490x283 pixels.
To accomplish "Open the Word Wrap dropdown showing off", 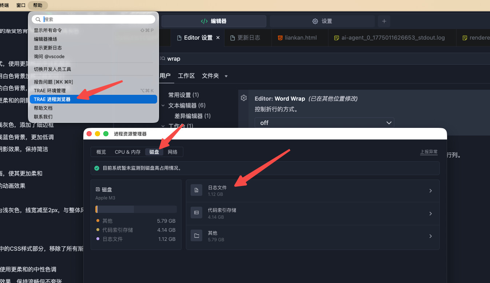I will 324,123.
